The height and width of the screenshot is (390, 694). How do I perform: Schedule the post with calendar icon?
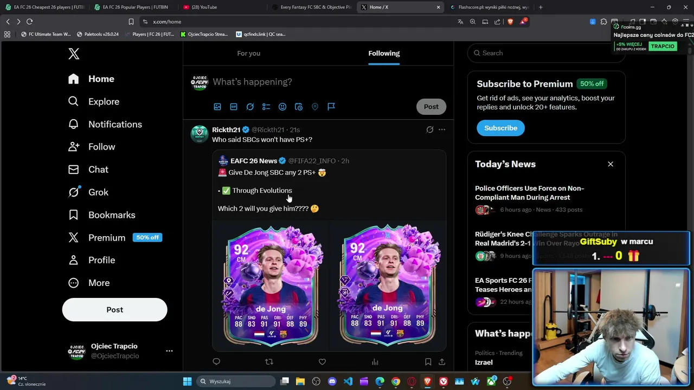pos(299,107)
